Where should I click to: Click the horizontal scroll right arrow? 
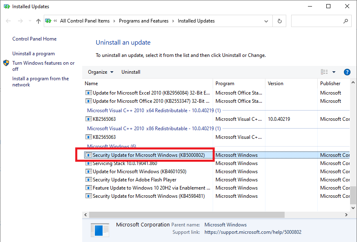pos(346,215)
